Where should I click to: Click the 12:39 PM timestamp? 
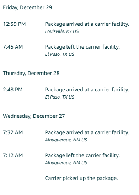(14, 24)
